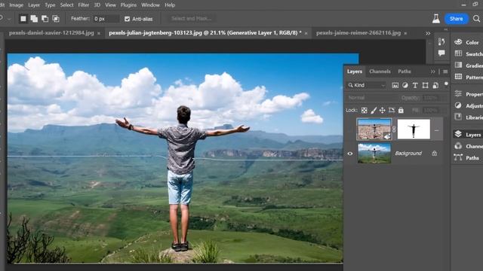Filter layers by pixel layers icon

click(395, 85)
